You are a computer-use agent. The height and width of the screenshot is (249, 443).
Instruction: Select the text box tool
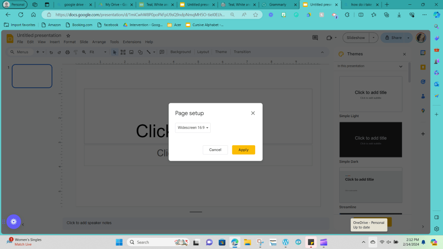(123, 52)
